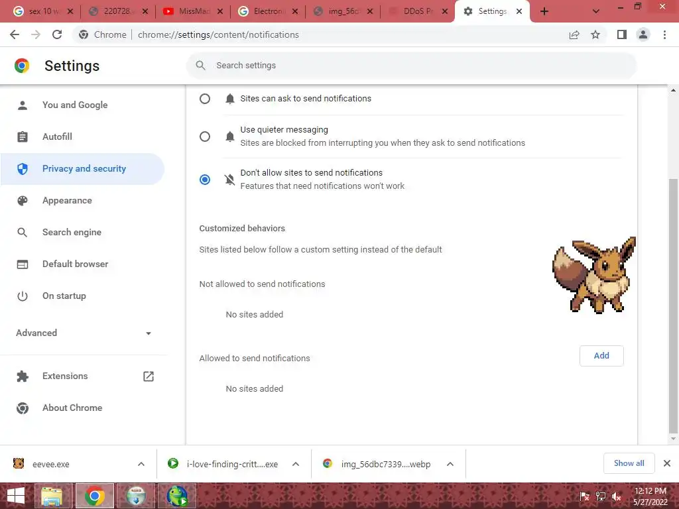679x509 pixels.
Task: Reload the current page
Action: click(57, 34)
